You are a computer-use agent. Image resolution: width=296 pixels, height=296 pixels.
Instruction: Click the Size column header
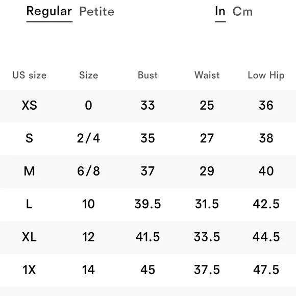[x=88, y=75]
